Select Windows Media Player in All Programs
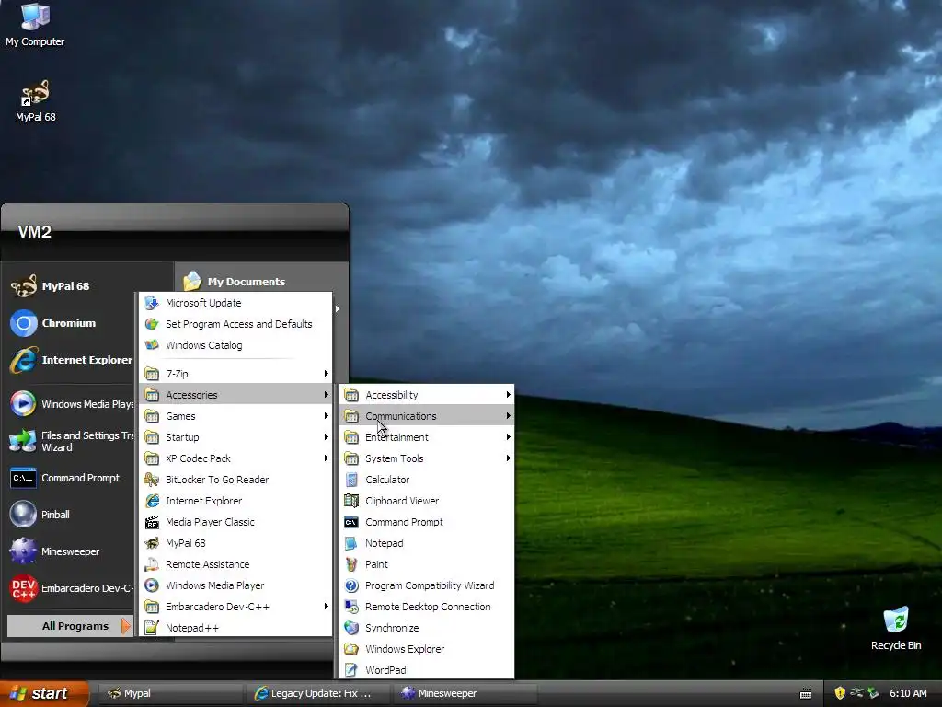942x707 pixels. click(235, 585)
